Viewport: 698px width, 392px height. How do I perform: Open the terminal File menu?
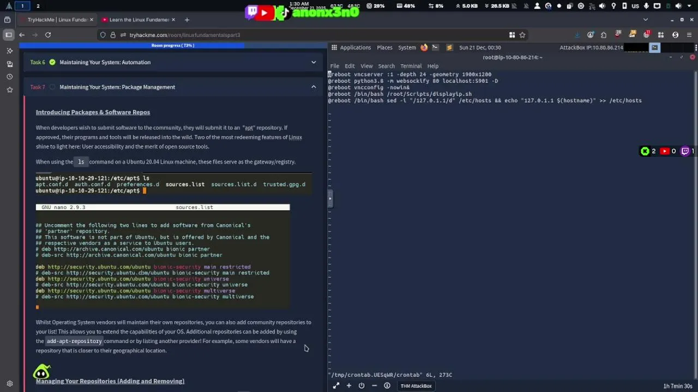click(335, 66)
